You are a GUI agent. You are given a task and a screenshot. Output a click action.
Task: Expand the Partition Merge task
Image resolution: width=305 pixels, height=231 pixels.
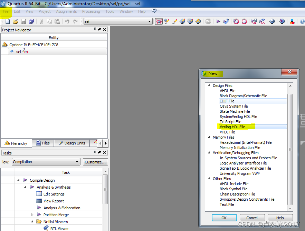pos(32,215)
